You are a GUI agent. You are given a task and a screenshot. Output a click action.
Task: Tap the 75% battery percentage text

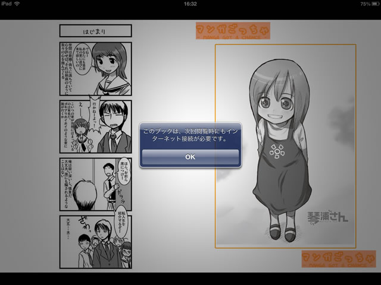click(365, 4)
